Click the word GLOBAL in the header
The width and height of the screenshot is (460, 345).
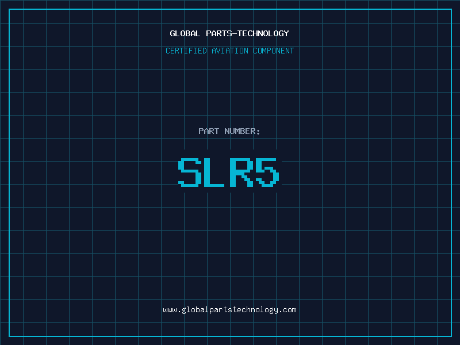tap(185, 33)
